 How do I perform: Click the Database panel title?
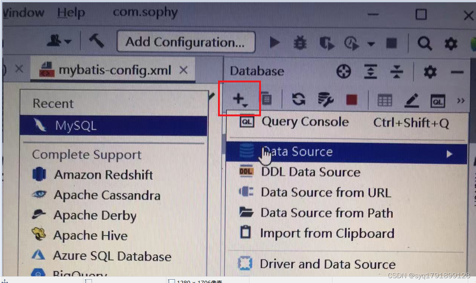click(x=257, y=71)
